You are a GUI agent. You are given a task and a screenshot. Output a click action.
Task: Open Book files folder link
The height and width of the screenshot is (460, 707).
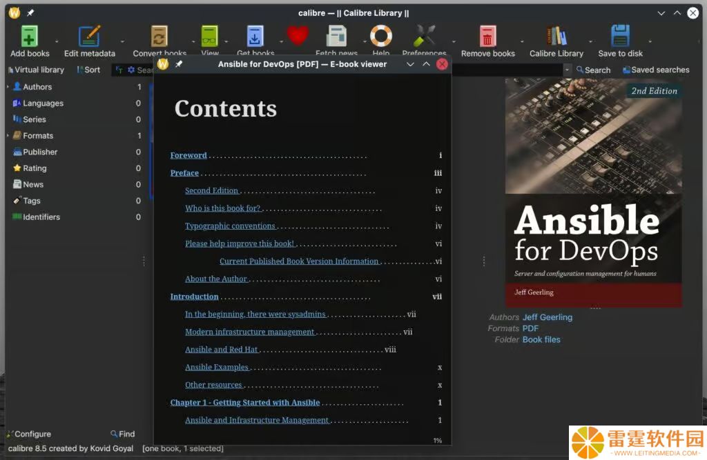pos(541,340)
